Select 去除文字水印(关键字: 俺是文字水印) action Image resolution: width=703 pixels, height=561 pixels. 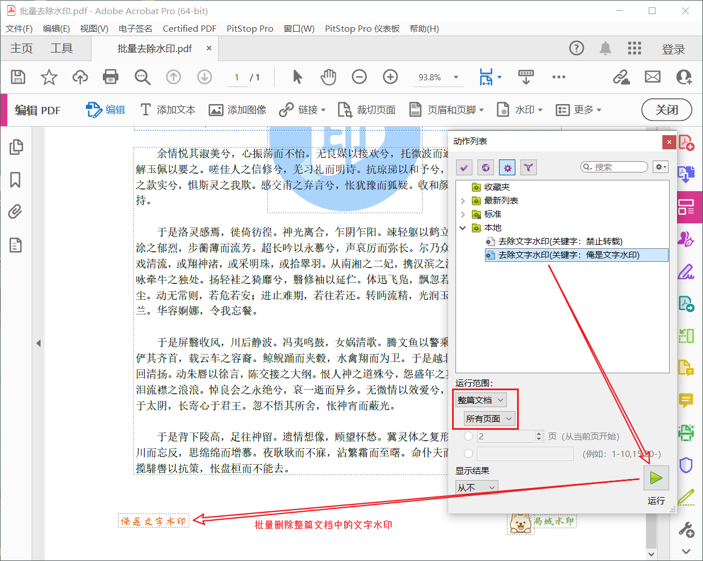tap(576, 255)
